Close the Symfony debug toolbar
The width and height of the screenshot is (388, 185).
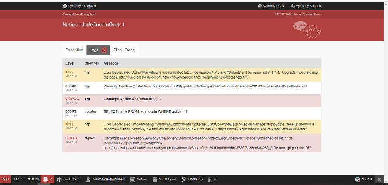[379, 179]
